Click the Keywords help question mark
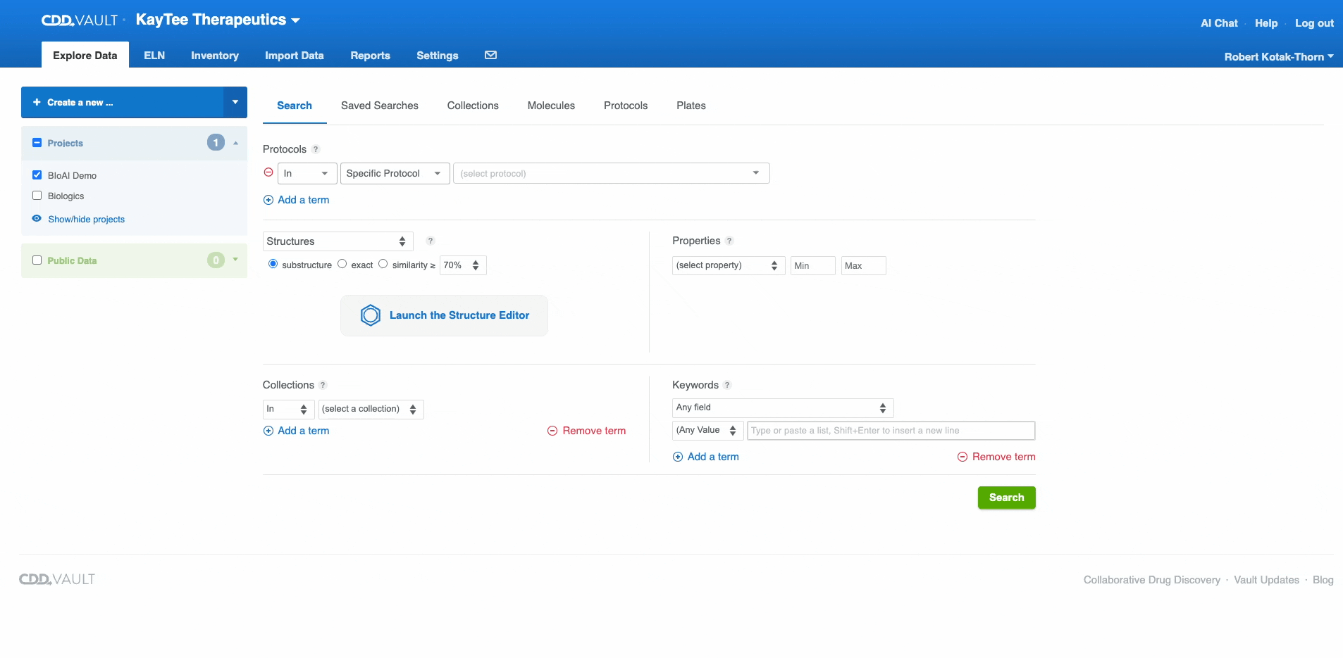Viewport: 1343px width, 658px height. coord(727,385)
